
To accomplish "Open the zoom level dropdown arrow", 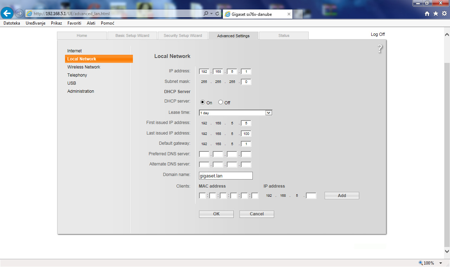I will [441, 263].
